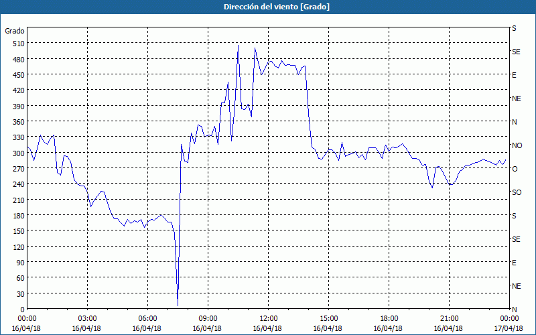
Task: Click the 420 degree axis label
Action: coord(19,90)
